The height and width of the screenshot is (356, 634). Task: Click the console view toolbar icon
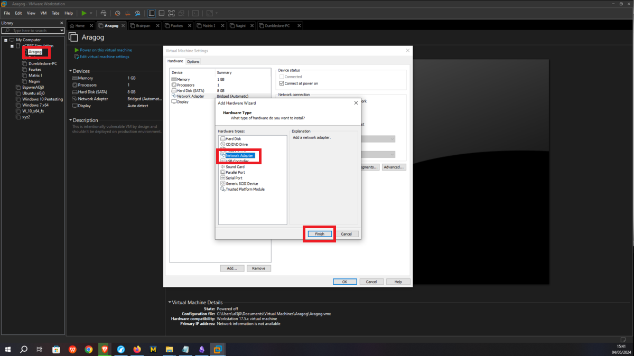pos(195,13)
